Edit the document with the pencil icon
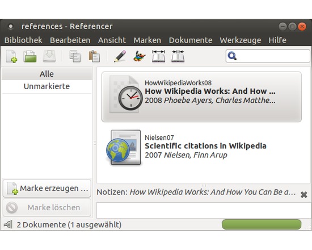 point(120,56)
